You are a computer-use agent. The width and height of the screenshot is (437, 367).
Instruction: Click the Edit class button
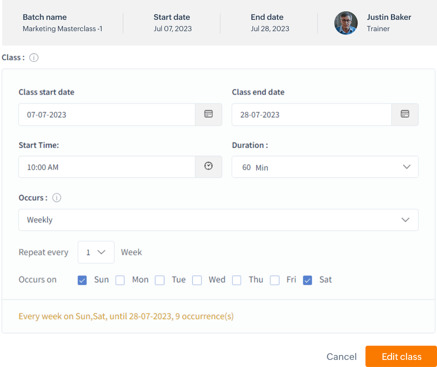coord(402,356)
